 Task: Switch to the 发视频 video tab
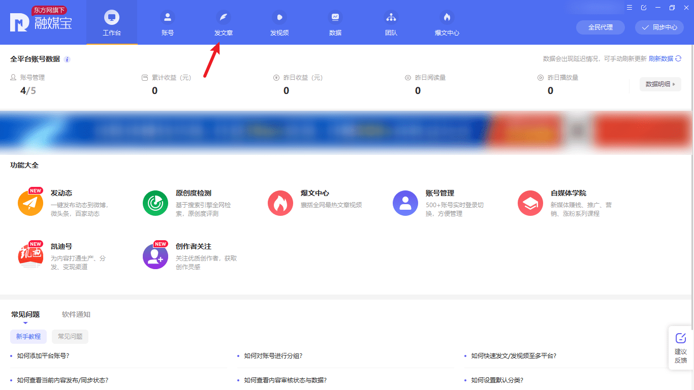(x=279, y=23)
